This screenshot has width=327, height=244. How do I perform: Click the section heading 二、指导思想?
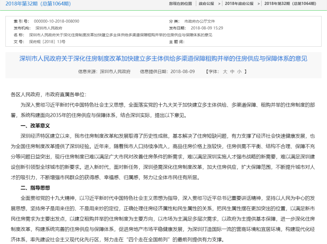click(x=35, y=188)
